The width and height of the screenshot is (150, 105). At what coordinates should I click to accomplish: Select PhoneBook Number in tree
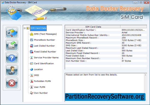pyautogui.click(x=44, y=40)
